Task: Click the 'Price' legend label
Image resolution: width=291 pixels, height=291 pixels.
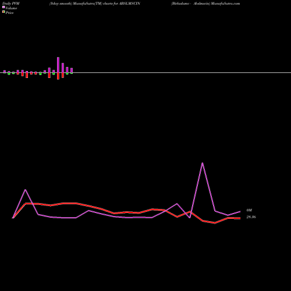Action: point(9,13)
